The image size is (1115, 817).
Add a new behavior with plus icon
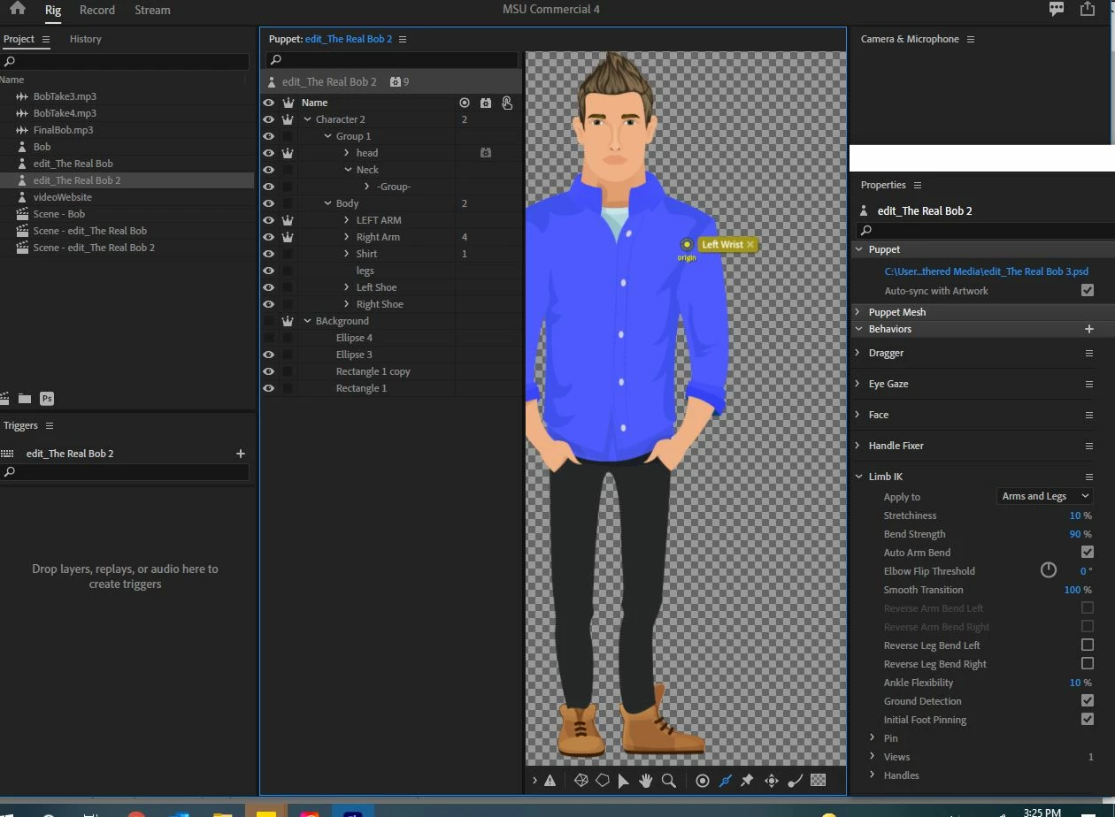[x=1088, y=329]
